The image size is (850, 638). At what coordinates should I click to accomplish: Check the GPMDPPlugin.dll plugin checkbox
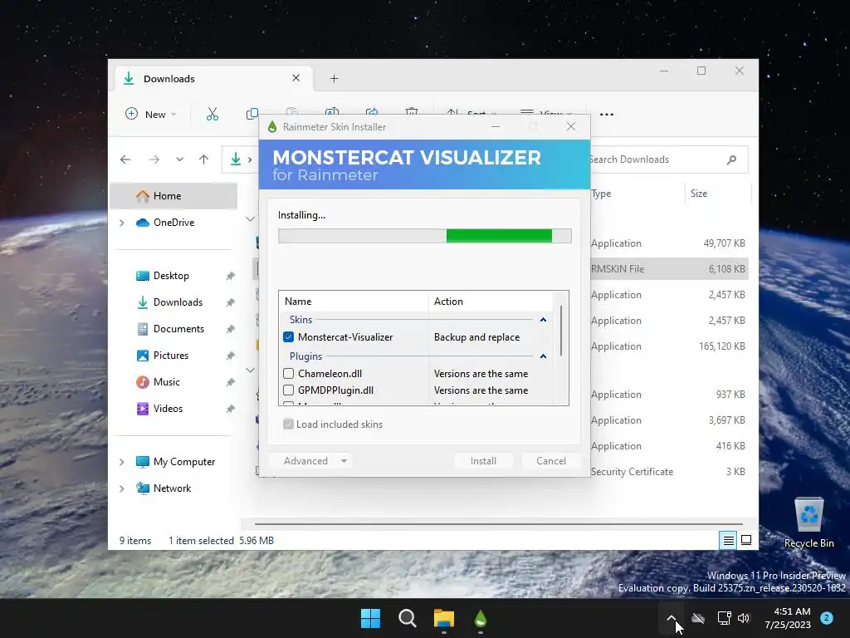click(288, 390)
